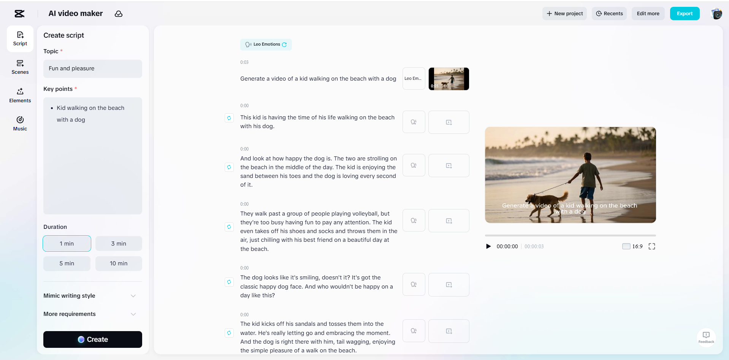Viewport: 729px width, 360px height.
Task: Click the cloud save status icon
Action: [119, 14]
